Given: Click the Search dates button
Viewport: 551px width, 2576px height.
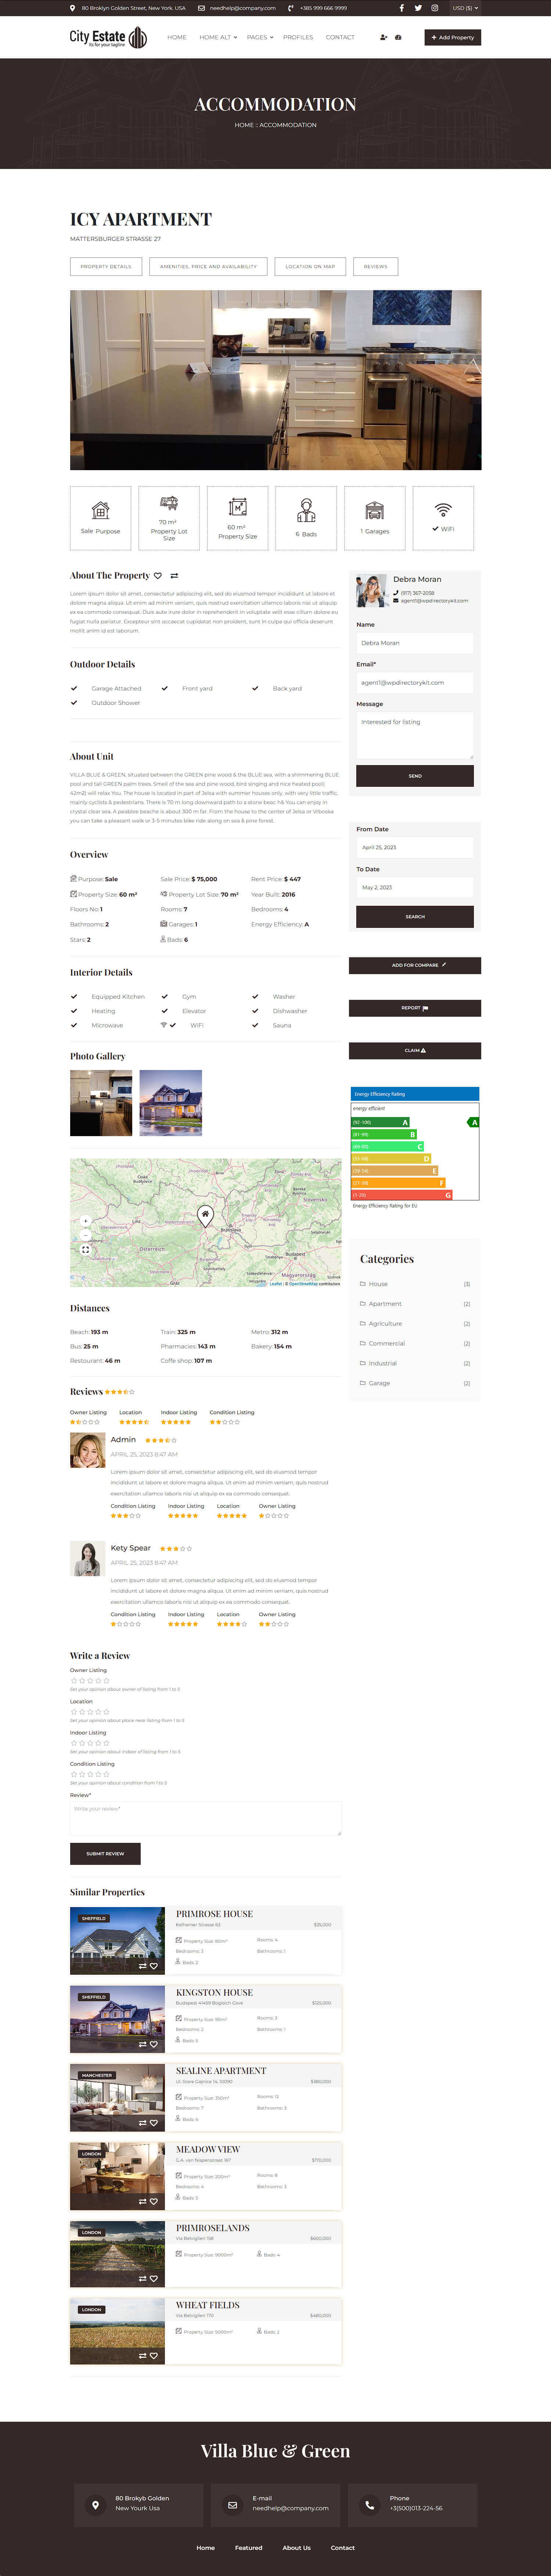Looking at the screenshot, I should pyautogui.click(x=415, y=916).
